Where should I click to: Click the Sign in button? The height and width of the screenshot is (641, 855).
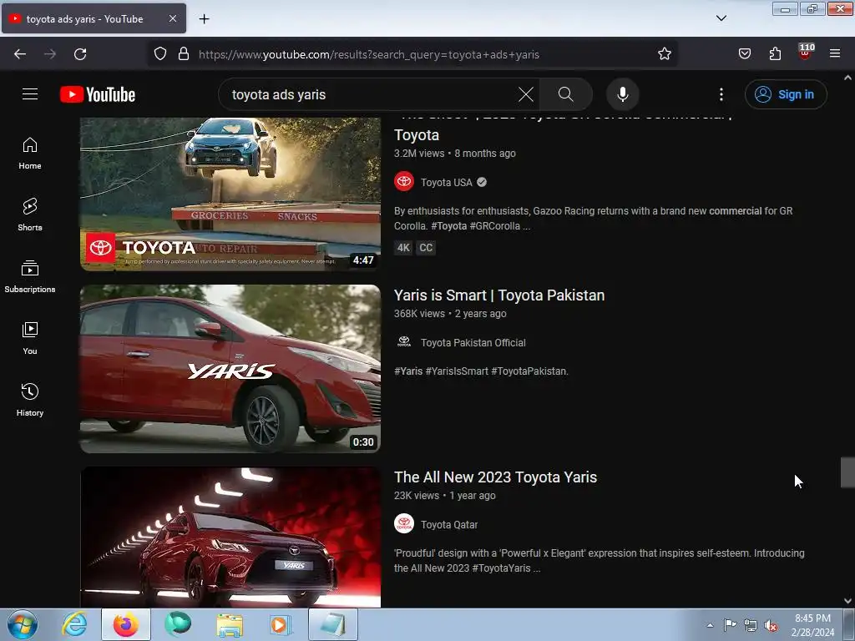pyautogui.click(x=786, y=94)
